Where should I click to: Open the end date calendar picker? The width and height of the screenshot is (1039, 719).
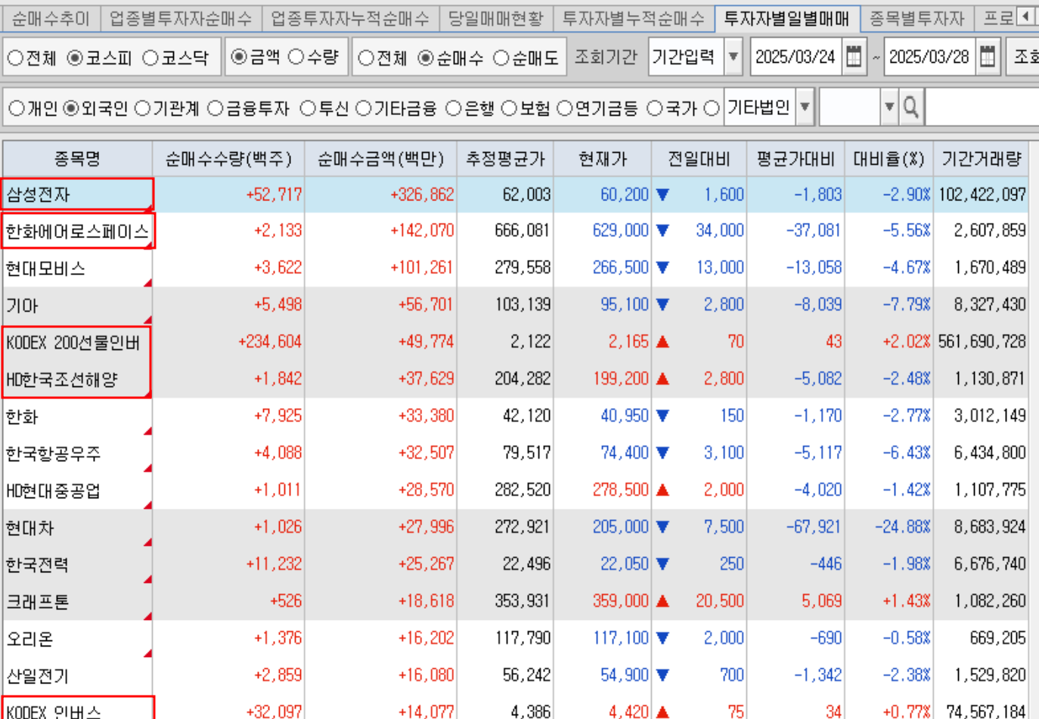tap(987, 57)
